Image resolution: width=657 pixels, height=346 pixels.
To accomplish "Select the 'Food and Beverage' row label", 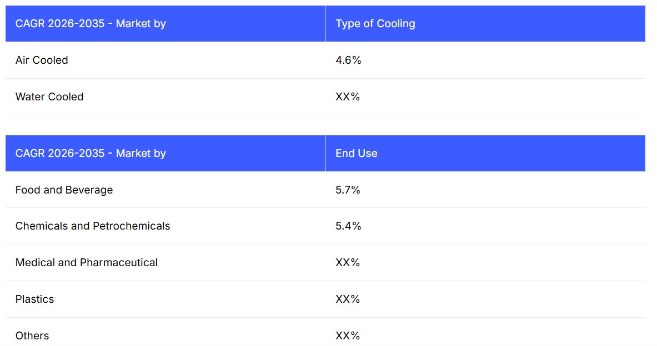I will (64, 190).
